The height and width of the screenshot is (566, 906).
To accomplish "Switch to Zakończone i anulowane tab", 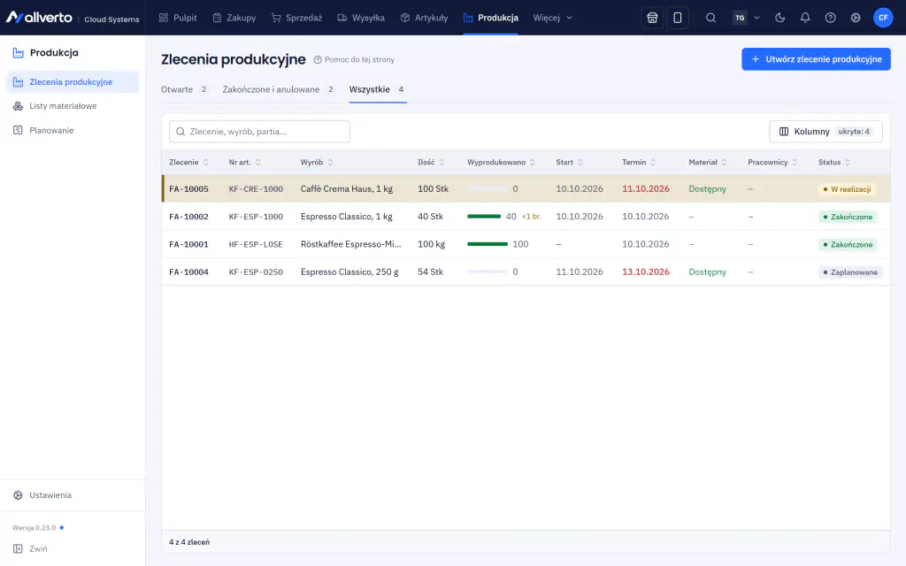I will click(279, 89).
